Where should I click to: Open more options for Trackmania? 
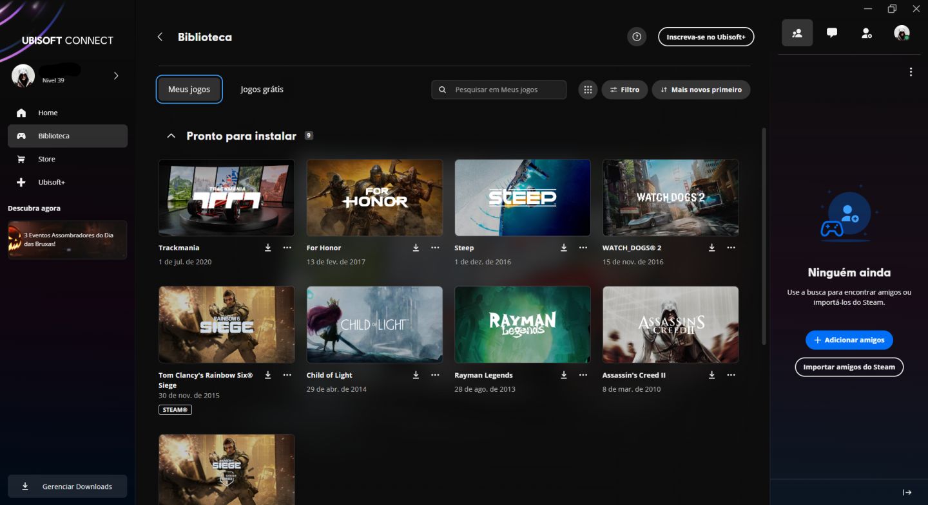[x=287, y=248]
